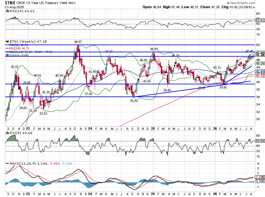265x197 pixels.
Task: Click the Open 46.94 value
Action: (x=152, y=7)
